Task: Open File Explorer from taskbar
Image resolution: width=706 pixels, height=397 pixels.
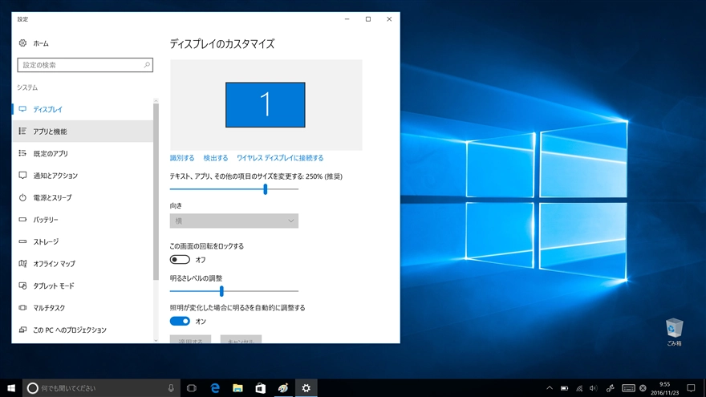Action: pyautogui.click(x=237, y=388)
